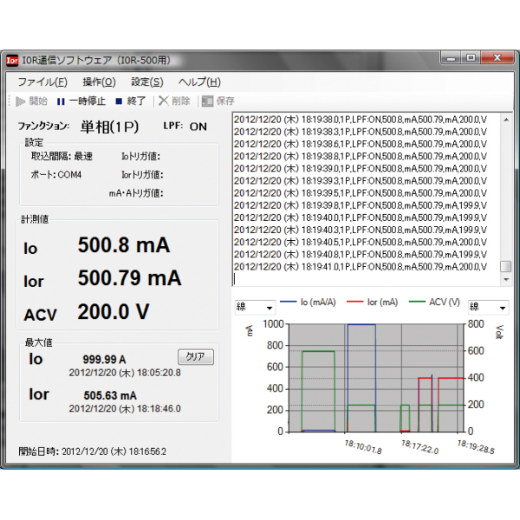Screen dimensions: 520x520
Task: Minimize the IOR software window
Action: 451,58
